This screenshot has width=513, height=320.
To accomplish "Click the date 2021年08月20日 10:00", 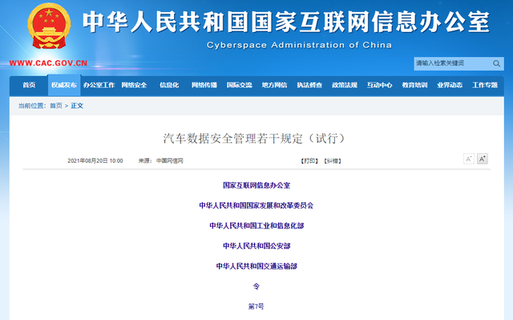I will point(95,161).
